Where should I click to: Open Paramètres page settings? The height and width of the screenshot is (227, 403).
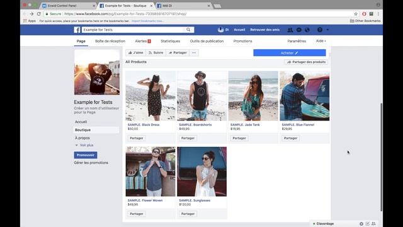pos(297,41)
